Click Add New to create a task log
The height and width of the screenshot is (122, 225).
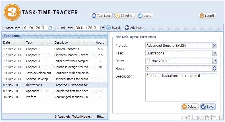(133, 28)
